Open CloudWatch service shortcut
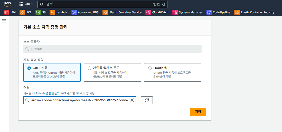 coord(157,12)
